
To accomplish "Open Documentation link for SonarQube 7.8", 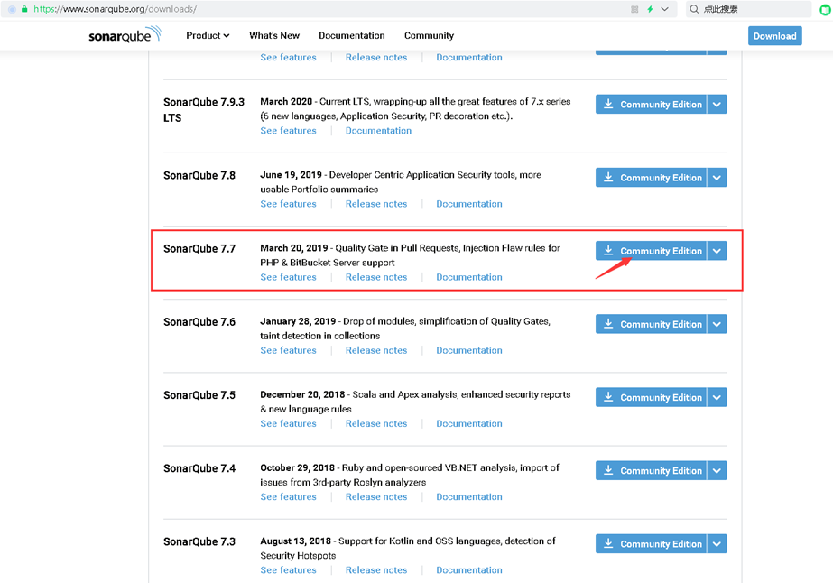I will [x=469, y=204].
